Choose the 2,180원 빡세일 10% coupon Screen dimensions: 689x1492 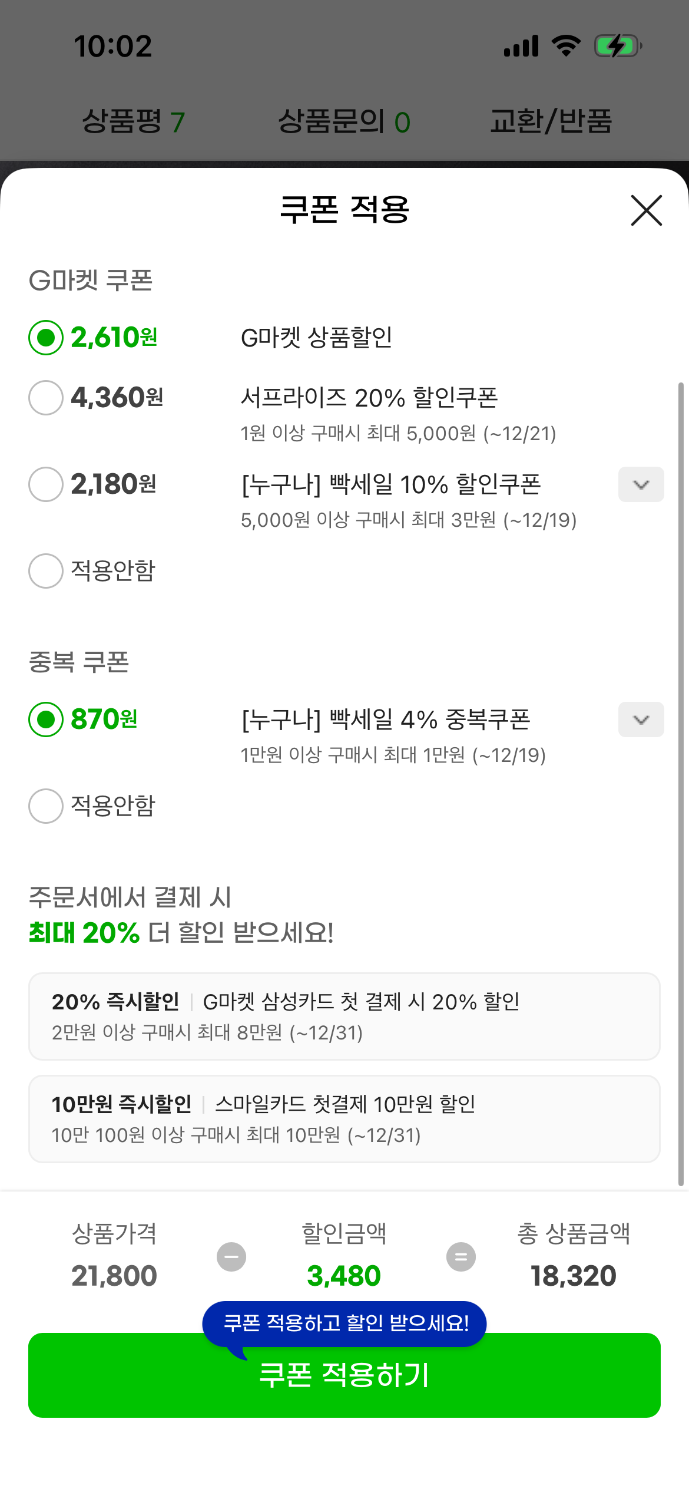pos(46,484)
